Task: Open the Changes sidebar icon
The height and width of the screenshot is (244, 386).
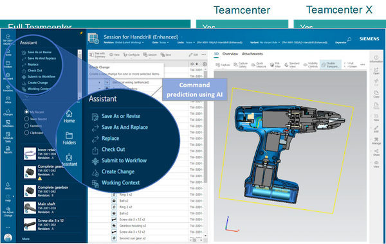Action: coord(8,112)
